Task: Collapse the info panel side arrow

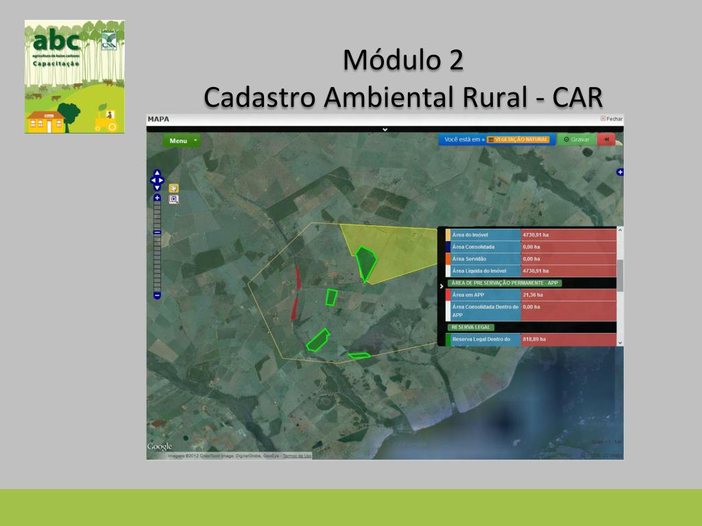Action: [x=441, y=286]
